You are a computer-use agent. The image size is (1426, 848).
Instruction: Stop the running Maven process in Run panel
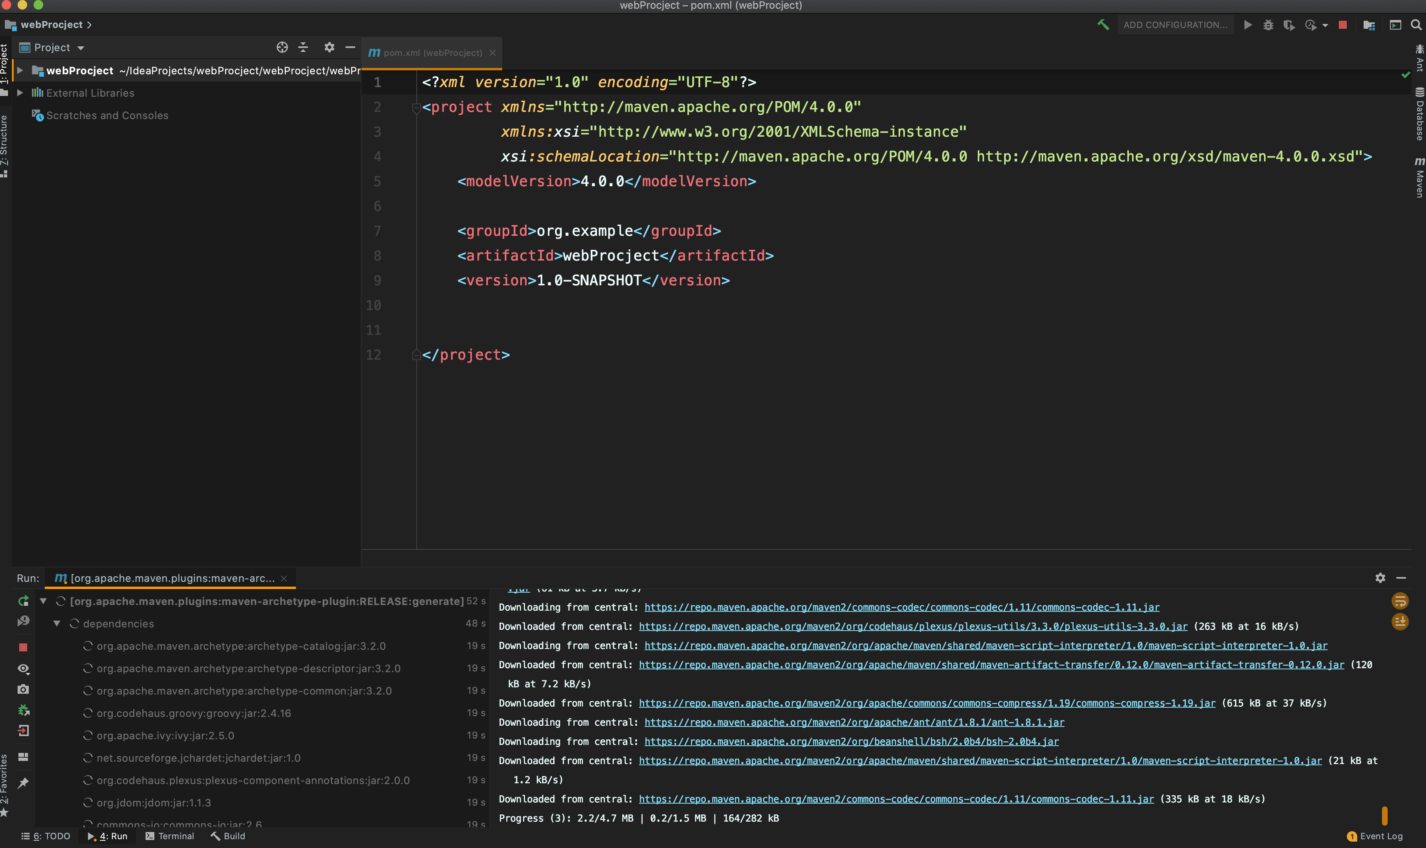click(24, 647)
